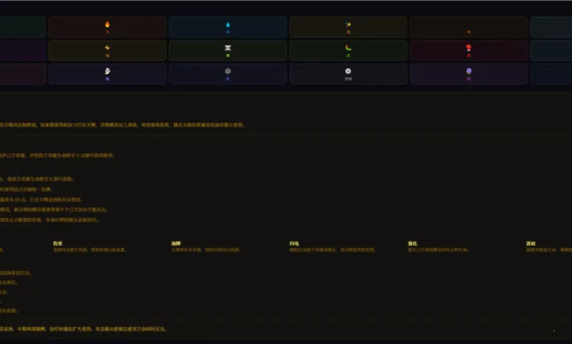This screenshot has width=572, height=344.
Task: Click the 闪电 keyword heading
Action: [294, 243]
